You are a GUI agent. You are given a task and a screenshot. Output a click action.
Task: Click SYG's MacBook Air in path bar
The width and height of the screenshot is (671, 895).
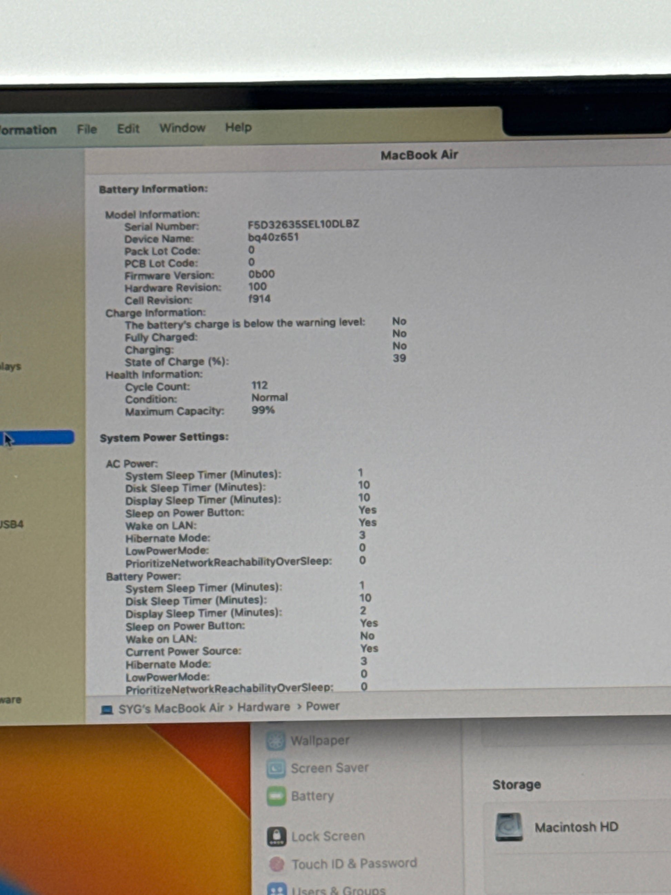[x=171, y=708]
